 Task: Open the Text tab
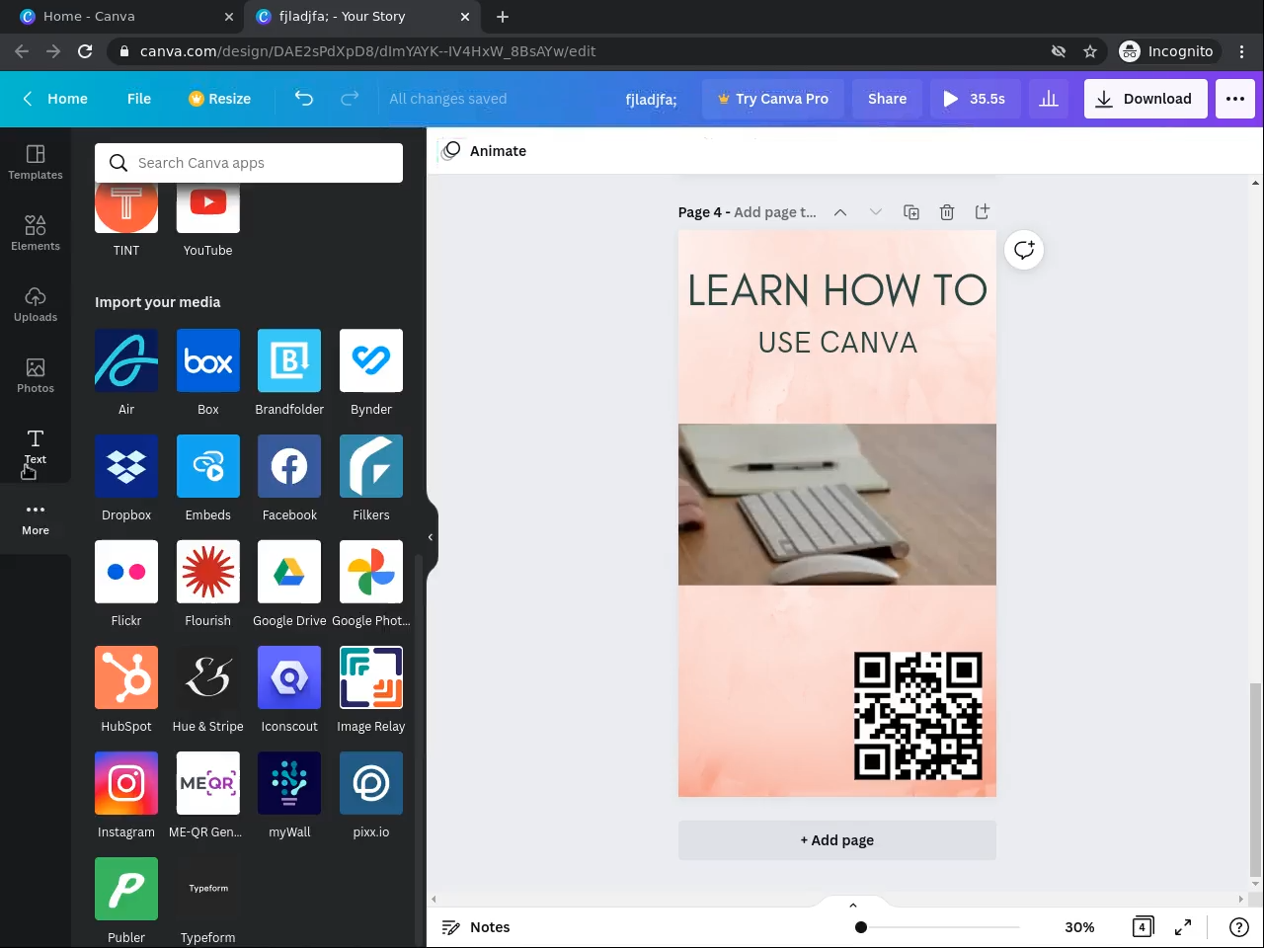pos(36,447)
